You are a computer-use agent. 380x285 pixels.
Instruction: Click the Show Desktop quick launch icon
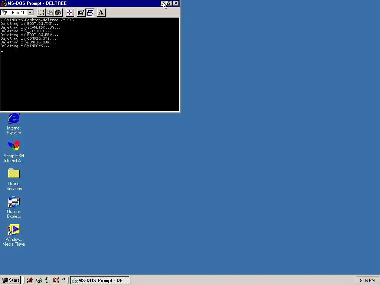coord(30,281)
